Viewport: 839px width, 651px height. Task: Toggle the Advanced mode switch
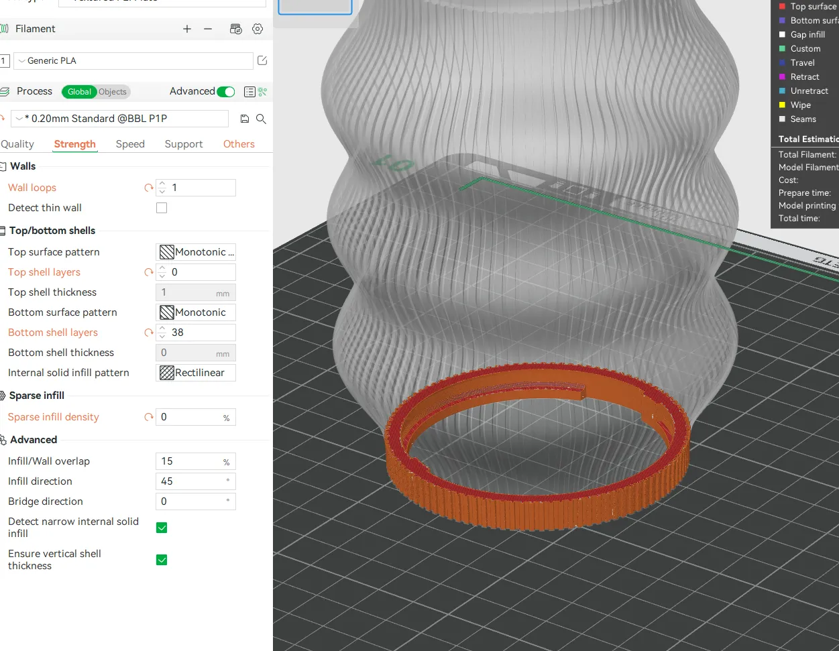point(226,92)
